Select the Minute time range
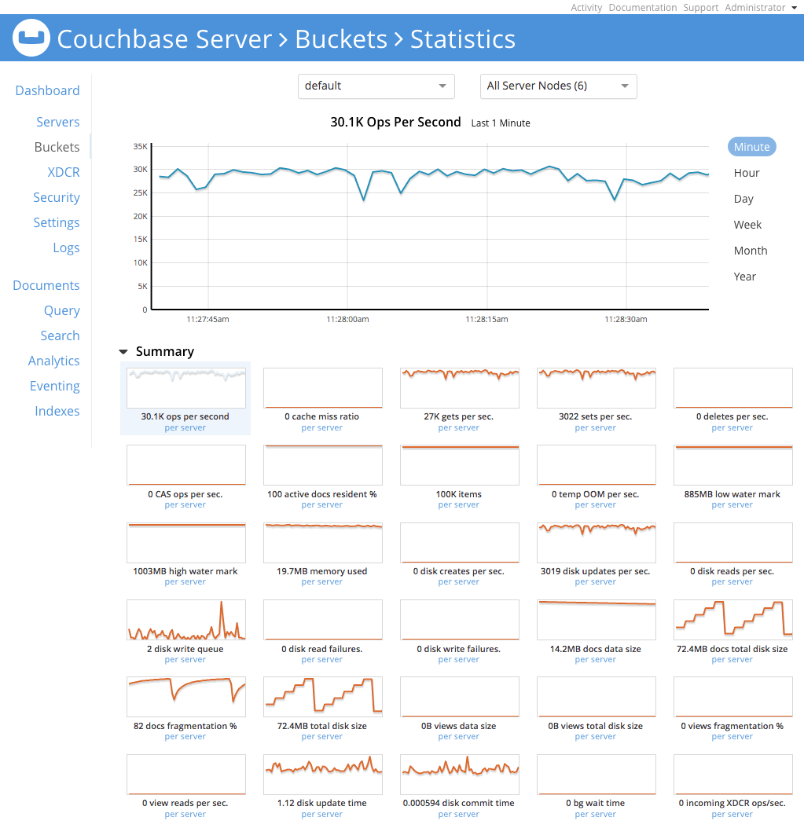Image resolution: width=804 pixels, height=821 pixels. click(751, 147)
